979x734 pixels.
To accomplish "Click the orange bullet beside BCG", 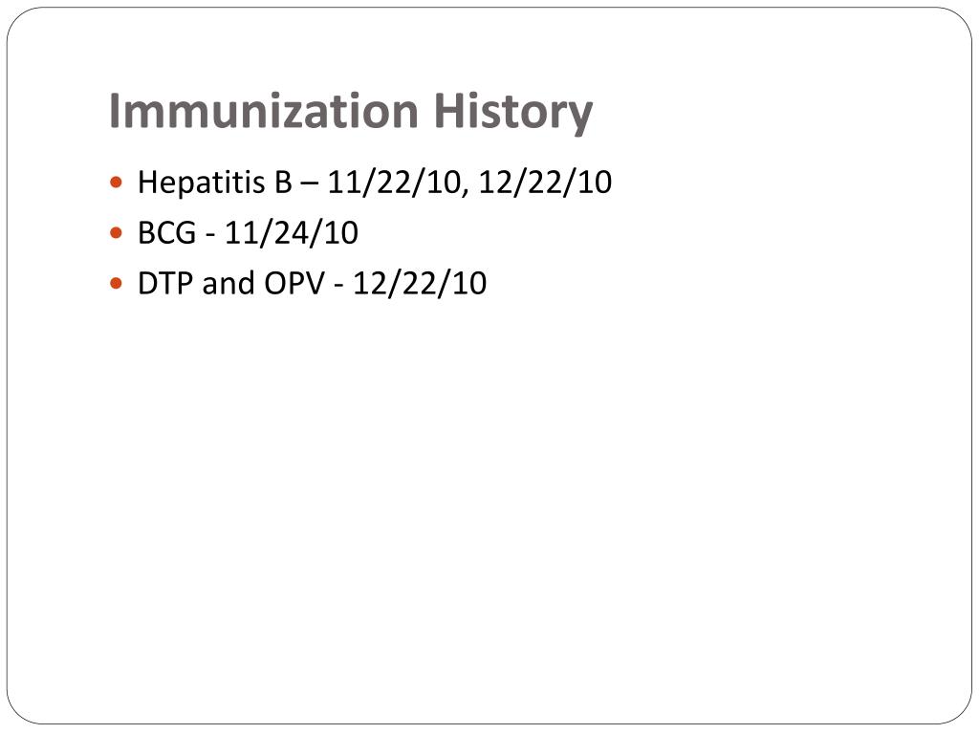I will tap(116, 233).
